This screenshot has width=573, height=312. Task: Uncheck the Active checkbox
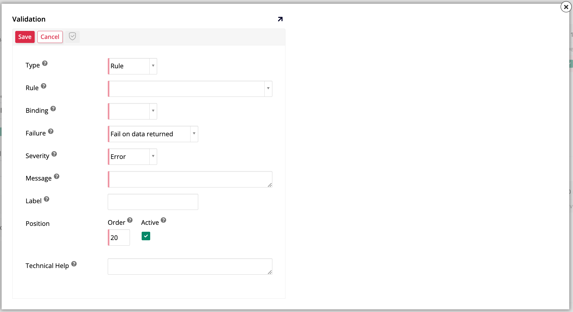coord(146,236)
